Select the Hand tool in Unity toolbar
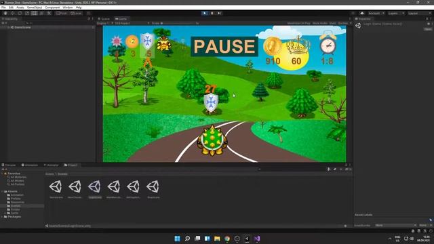This screenshot has height=244, width=434. pyautogui.click(x=5, y=14)
